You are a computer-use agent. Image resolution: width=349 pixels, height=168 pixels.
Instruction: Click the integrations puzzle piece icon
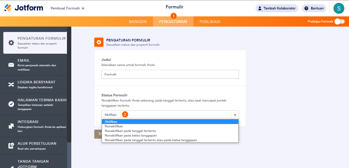pyautogui.click(x=11, y=126)
